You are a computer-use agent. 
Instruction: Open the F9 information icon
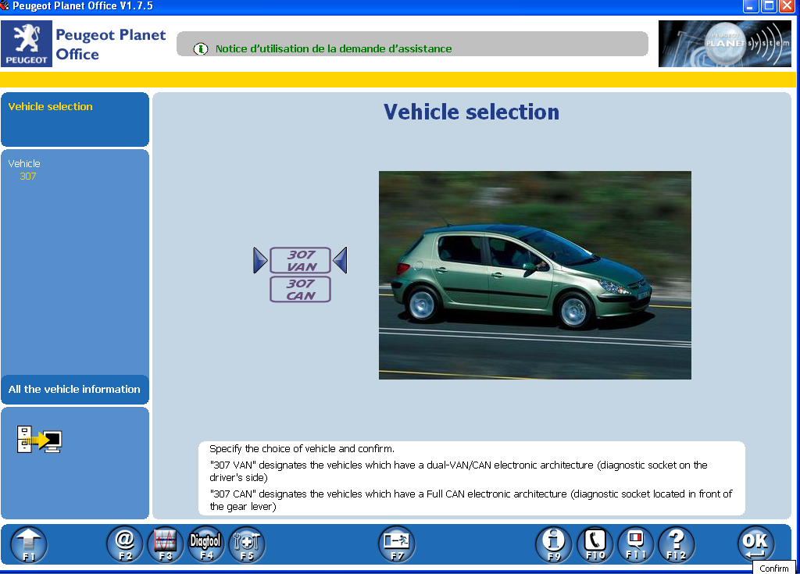point(554,544)
